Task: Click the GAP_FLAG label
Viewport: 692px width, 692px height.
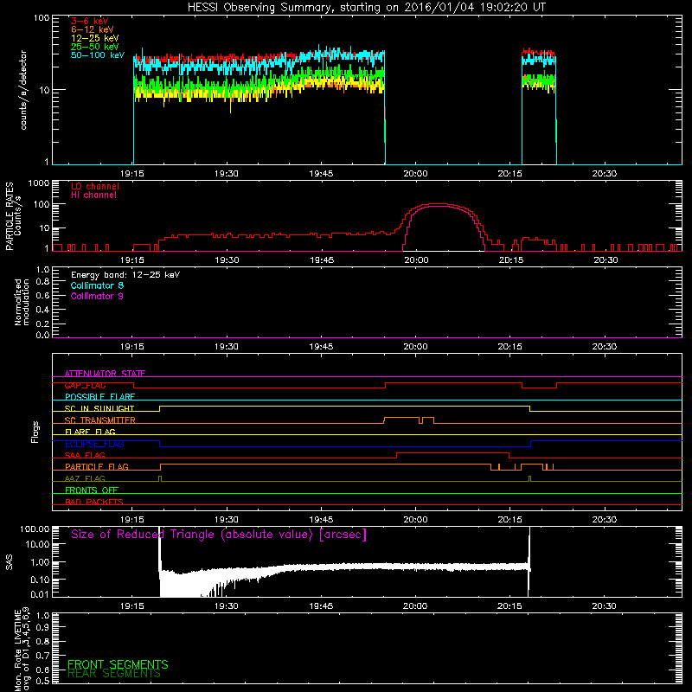Action: click(85, 385)
